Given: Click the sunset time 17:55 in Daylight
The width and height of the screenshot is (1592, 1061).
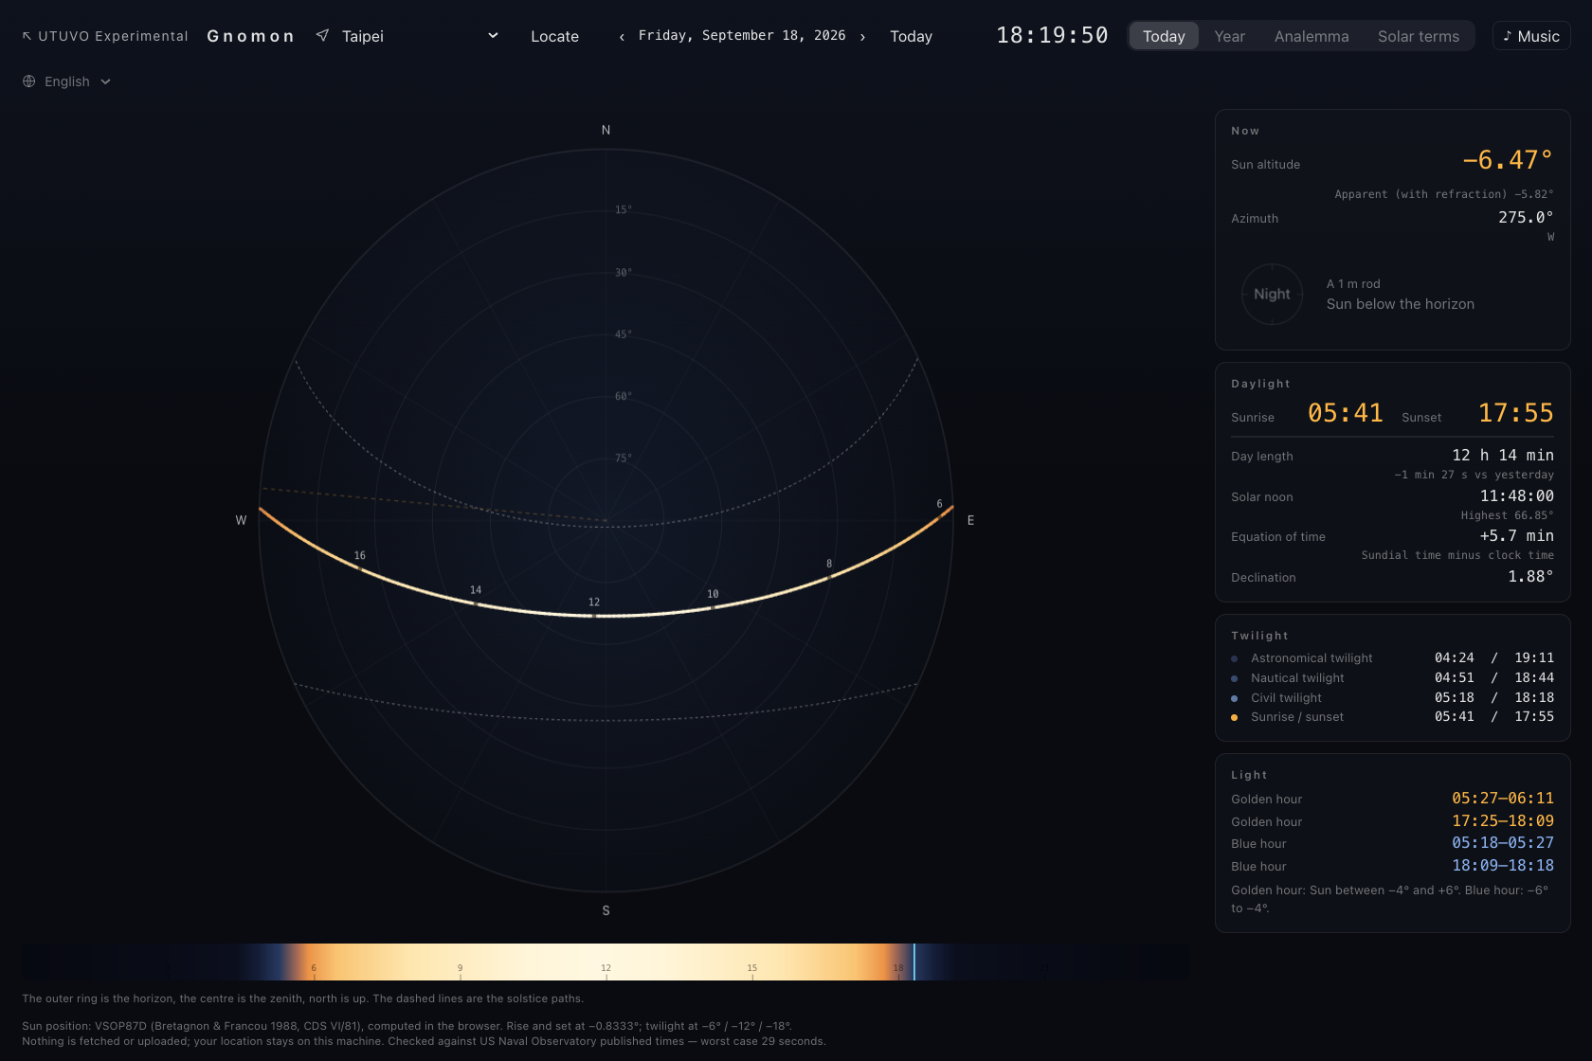Looking at the screenshot, I should pos(1515,413).
